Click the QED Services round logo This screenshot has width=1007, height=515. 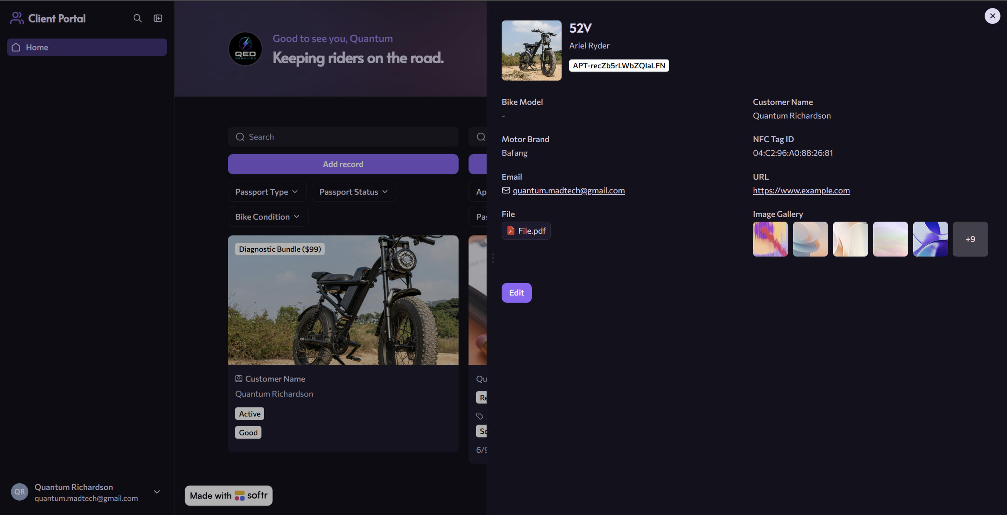[x=245, y=49]
